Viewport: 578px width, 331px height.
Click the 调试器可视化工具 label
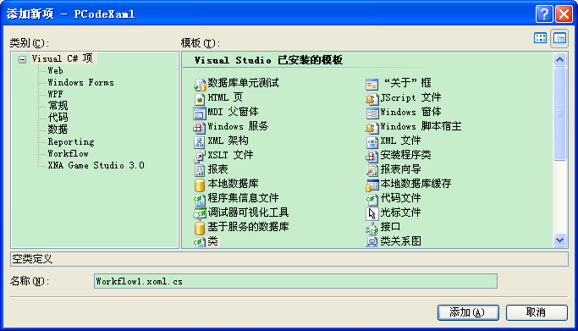pyautogui.click(x=248, y=212)
